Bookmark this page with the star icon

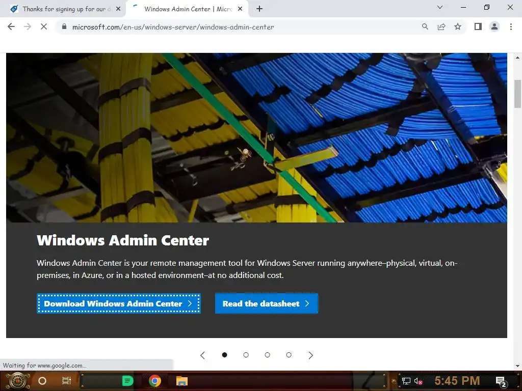(x=458, y=26)
